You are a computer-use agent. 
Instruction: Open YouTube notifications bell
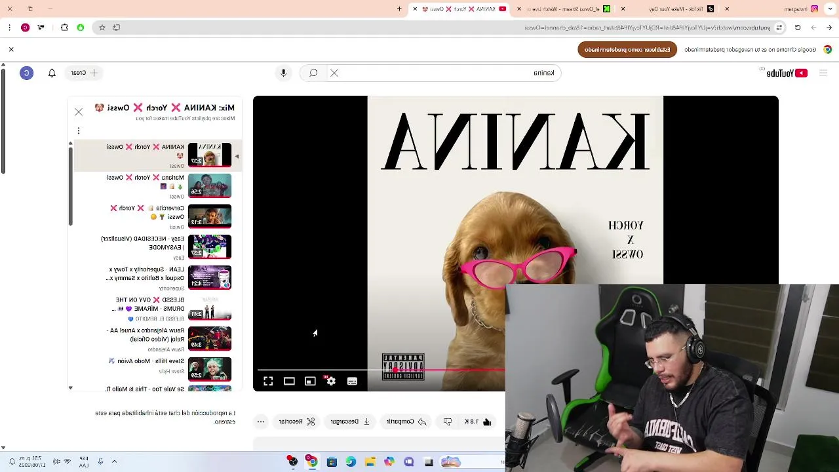[x=52, y=73]
